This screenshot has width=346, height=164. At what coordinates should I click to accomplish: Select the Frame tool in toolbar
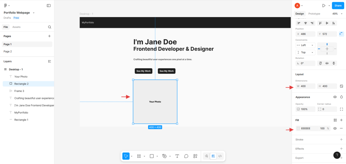click(139, 156)
